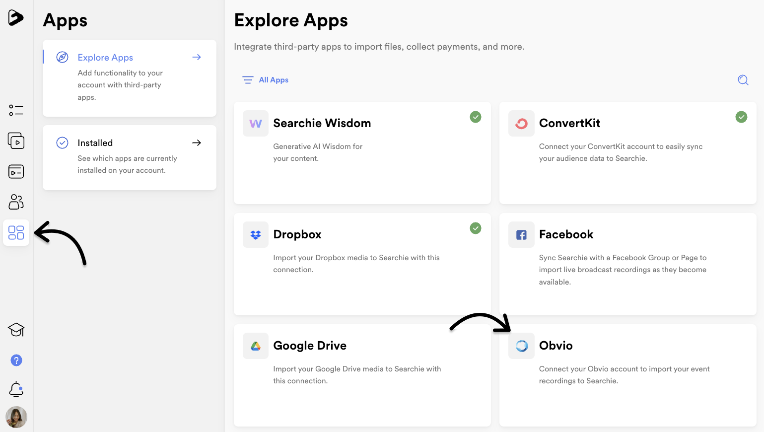Open the playlists sidebar icon
764x432 pixels.
[16, 172]
